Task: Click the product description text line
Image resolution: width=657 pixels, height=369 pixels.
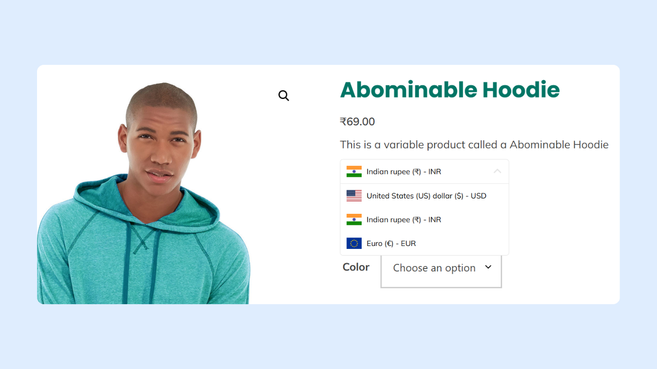Action: click(474, 145)
